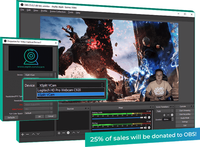This screenshot has width=200, height=147.
Task: Maximize the OBS window
Action: [185, 14]
